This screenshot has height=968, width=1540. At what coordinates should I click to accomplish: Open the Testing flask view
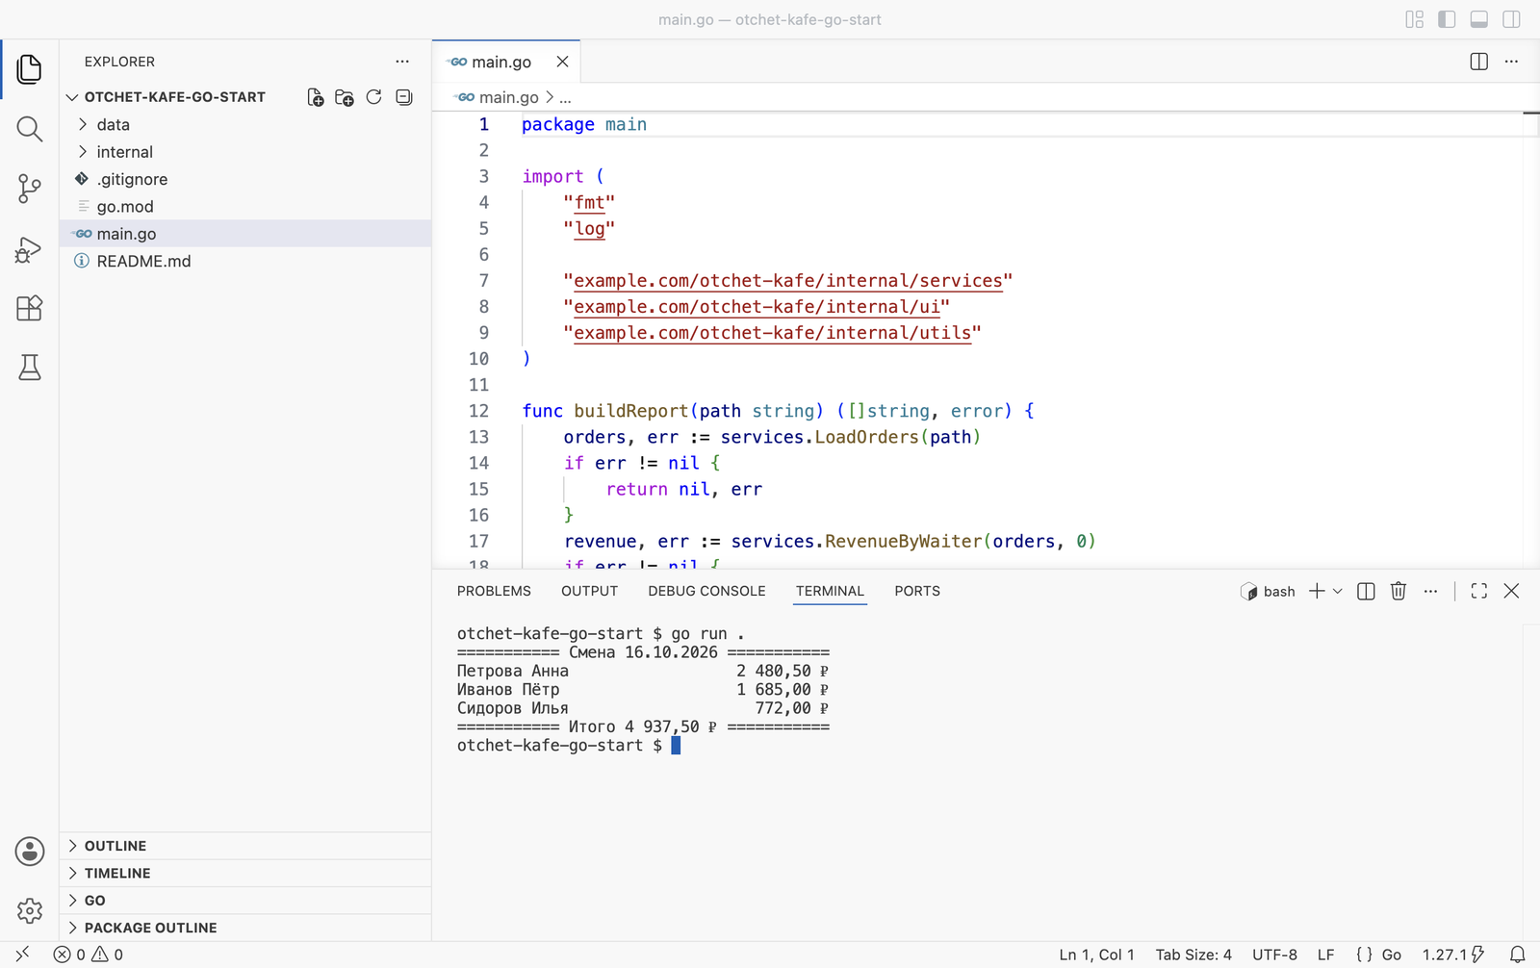click(x=29, y=368)
